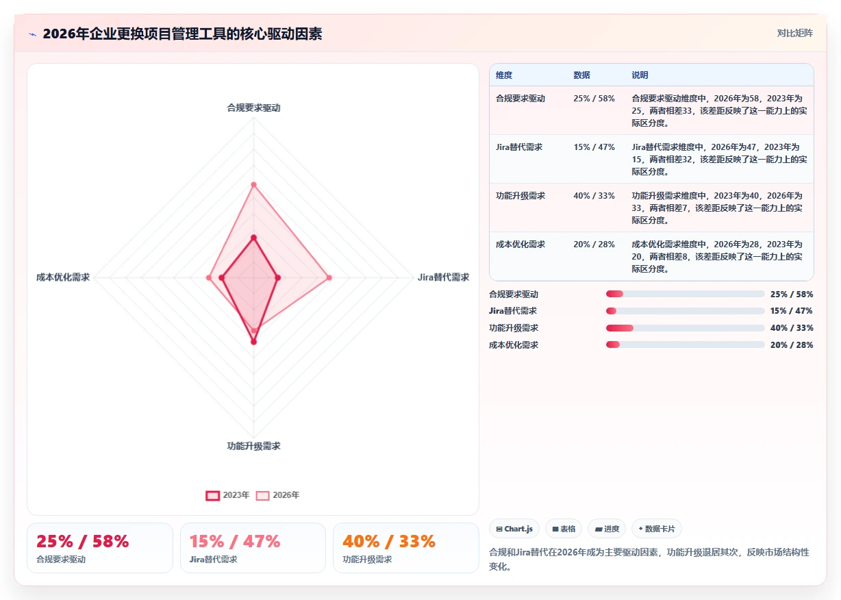The width and height of the screenshot is (841, 600).
Task: Click the 2023年 data point on 功能升级需求 axis
Action: (x=253, y=341)
